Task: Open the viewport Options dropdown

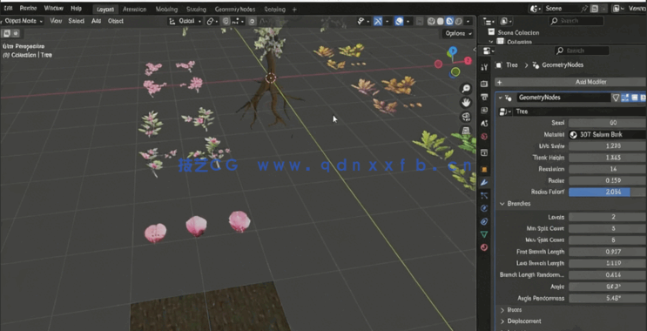Action: (458, 33)
